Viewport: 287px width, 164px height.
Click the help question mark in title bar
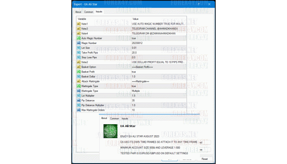pyautogui.click(x=200, y=4)
